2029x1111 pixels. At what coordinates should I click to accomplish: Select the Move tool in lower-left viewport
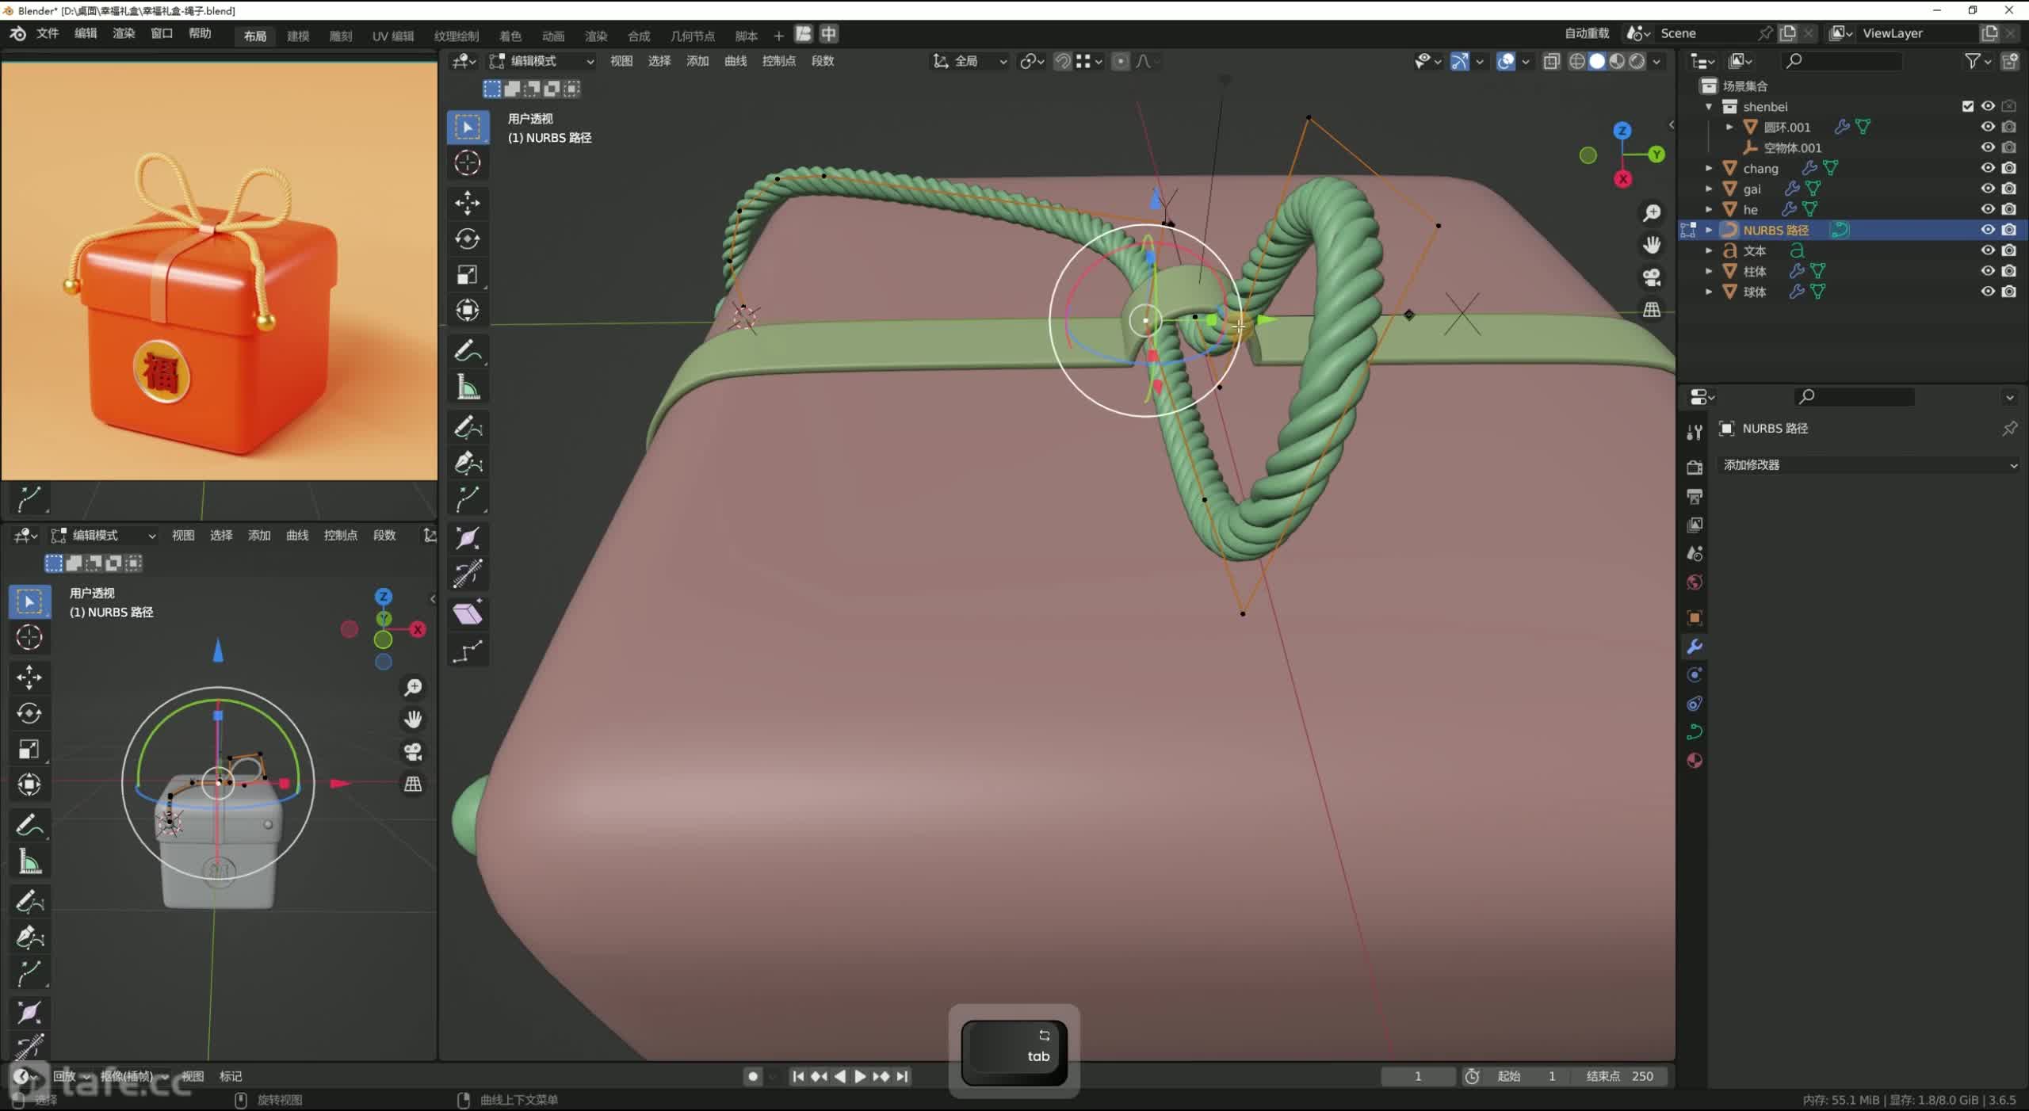[x=29, y=677]
